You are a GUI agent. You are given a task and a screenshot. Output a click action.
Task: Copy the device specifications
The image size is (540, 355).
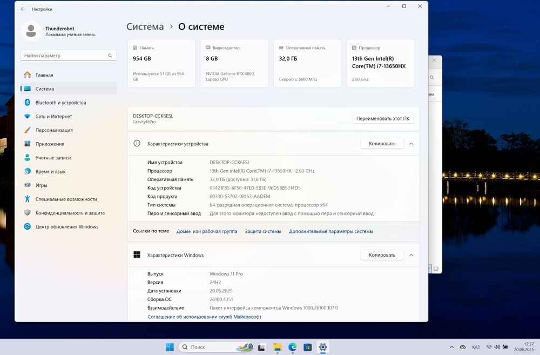click(x=382, y=144)
